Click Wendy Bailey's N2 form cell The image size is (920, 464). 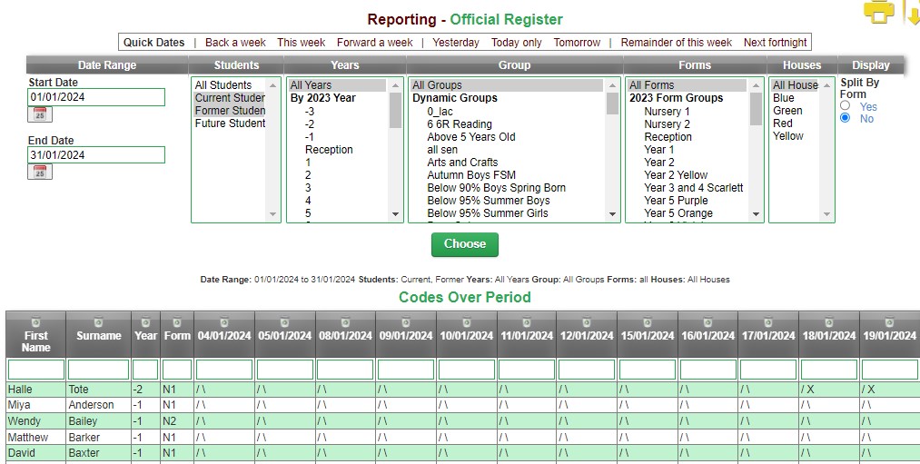click(x=176, y=421)
